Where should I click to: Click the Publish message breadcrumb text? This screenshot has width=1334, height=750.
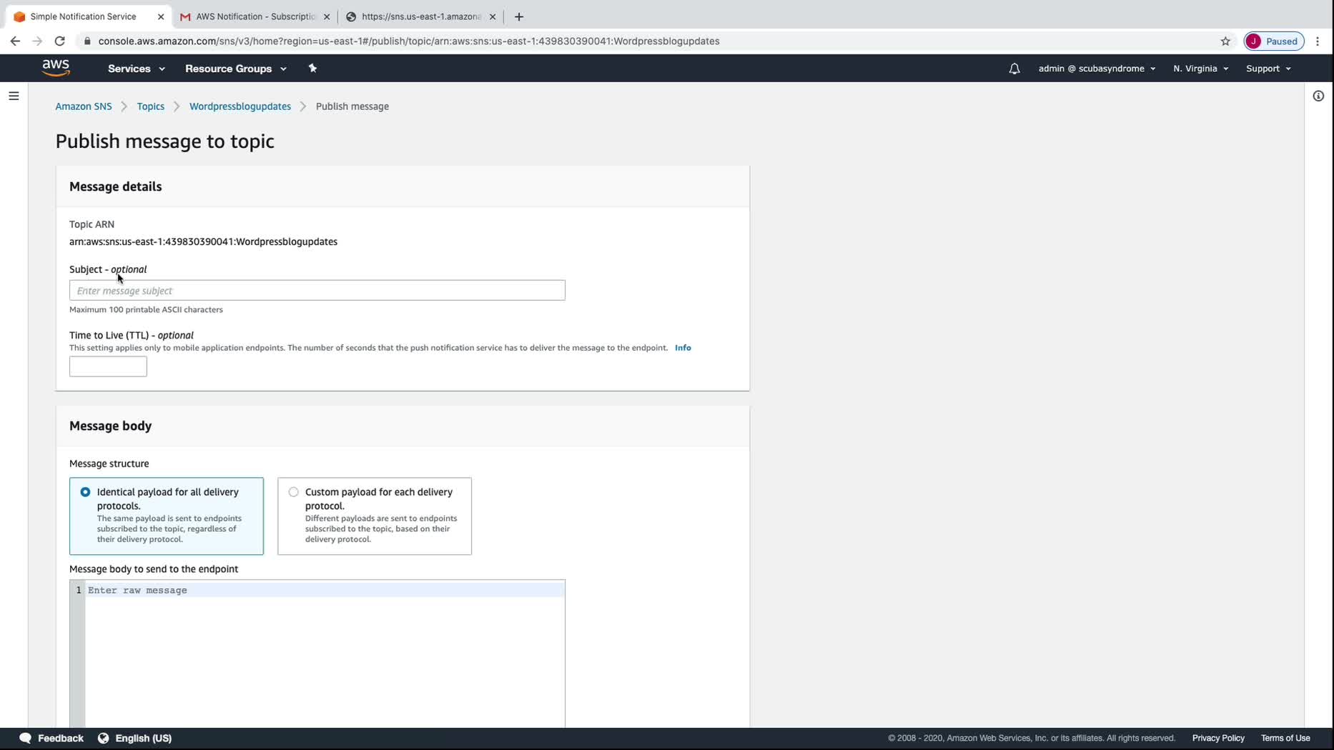(x=352, y=106)
